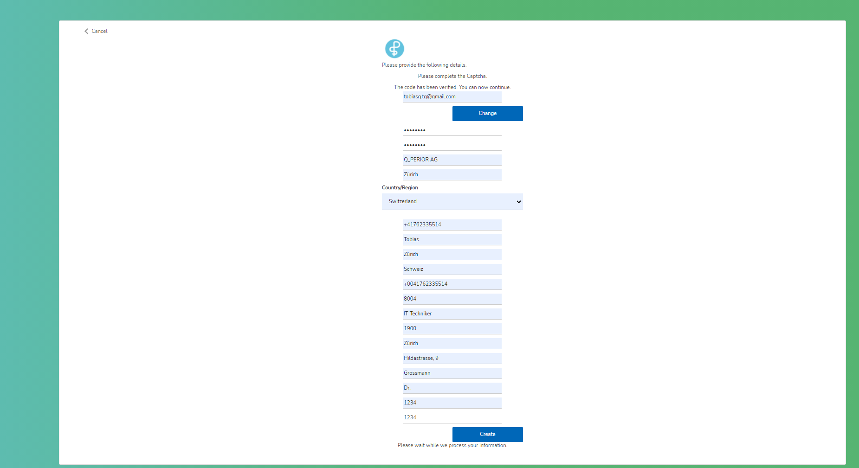
Task: Click the Q_PERIOR AG company field
Action: (x=452, y=160)
